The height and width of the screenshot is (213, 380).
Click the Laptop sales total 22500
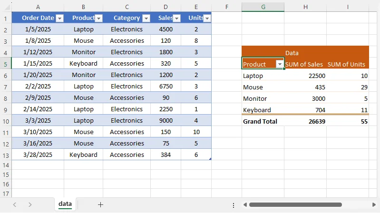305,76
